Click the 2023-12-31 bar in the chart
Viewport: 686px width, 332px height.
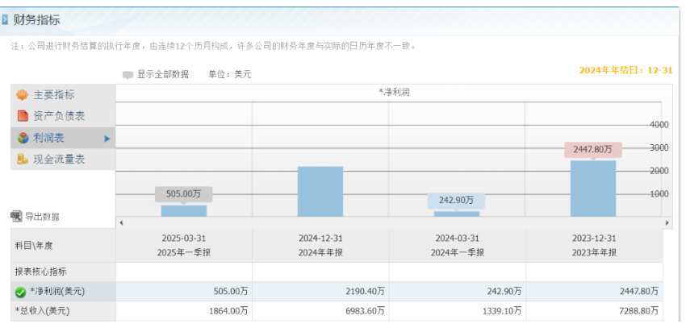pyautogui.click(x=593, y=189)
